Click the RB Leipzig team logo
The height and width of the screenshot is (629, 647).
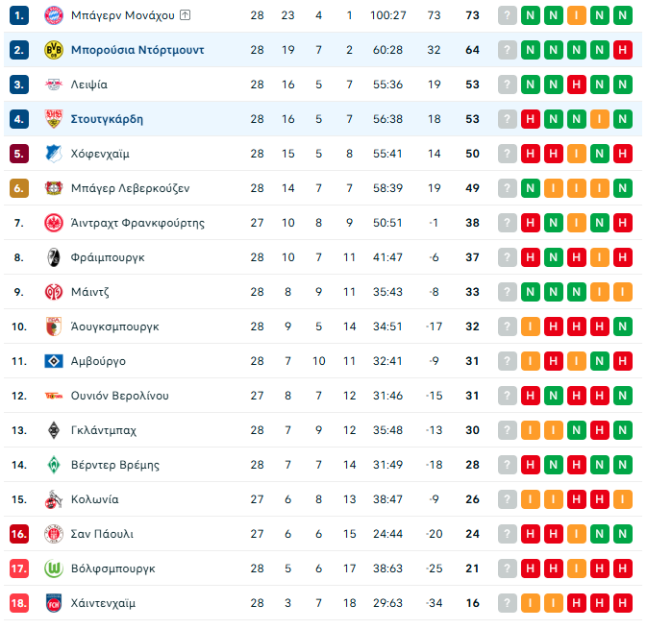click(x=54, y=85)
